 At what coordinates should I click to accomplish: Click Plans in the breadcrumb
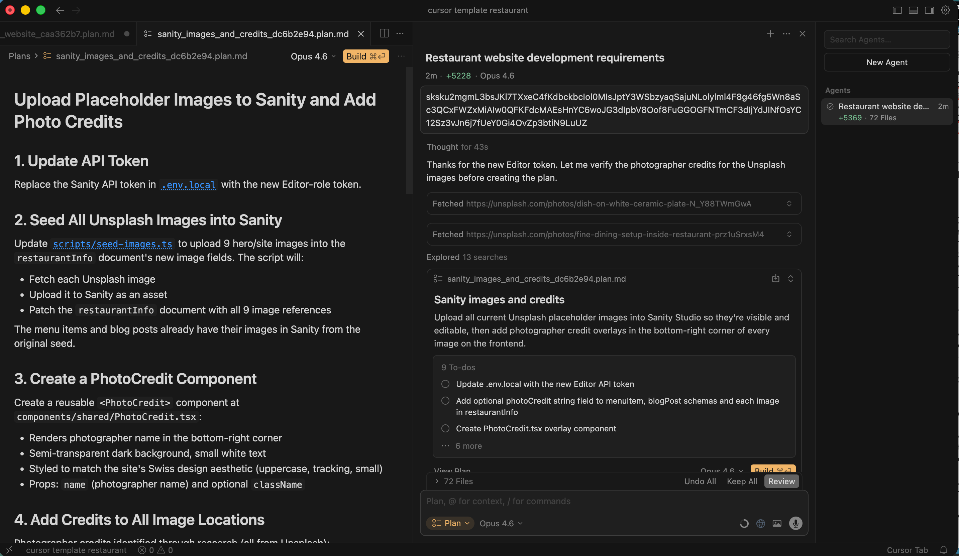(x=19, y=56)
